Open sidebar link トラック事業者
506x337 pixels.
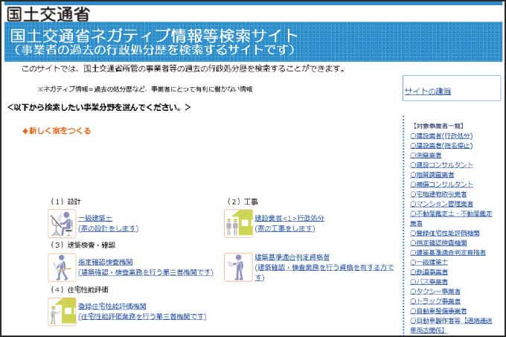click(435, 301)
